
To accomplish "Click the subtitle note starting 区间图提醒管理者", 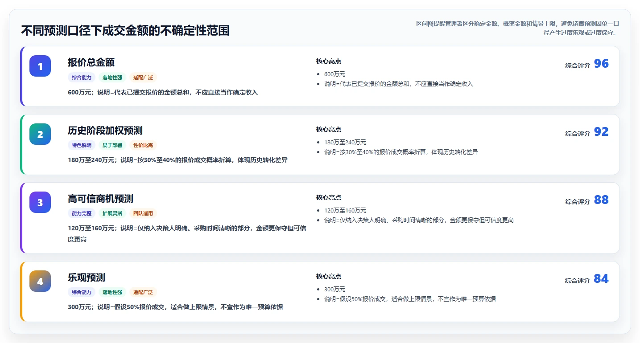I will point(517,28).
